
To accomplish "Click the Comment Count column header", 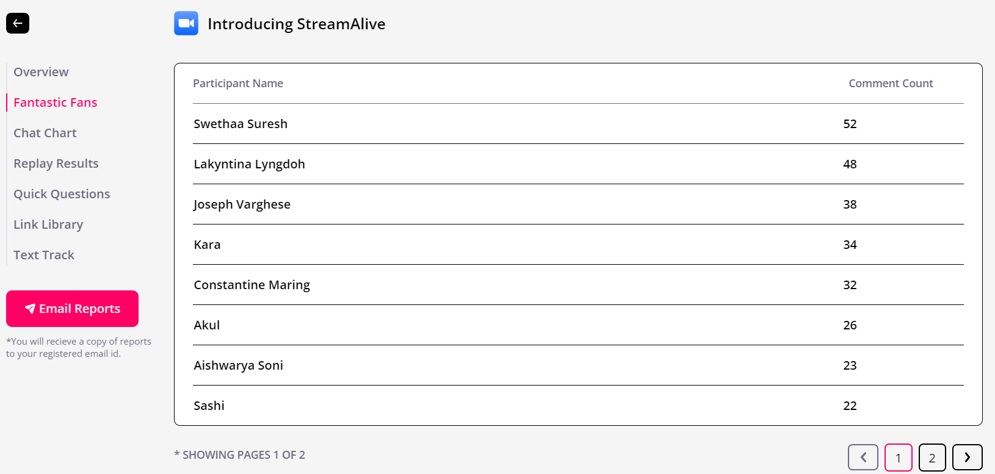I will (x=891, y=84).
